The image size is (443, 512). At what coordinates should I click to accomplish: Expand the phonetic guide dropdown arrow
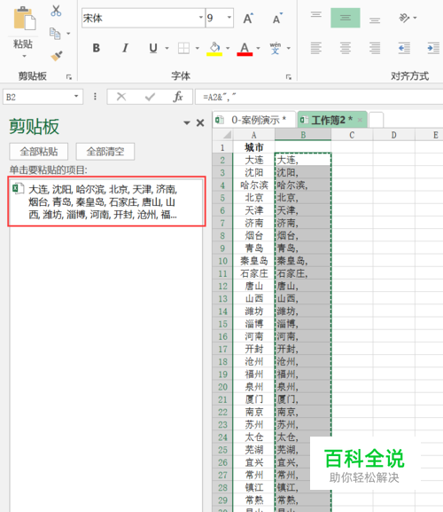(289, 48)
